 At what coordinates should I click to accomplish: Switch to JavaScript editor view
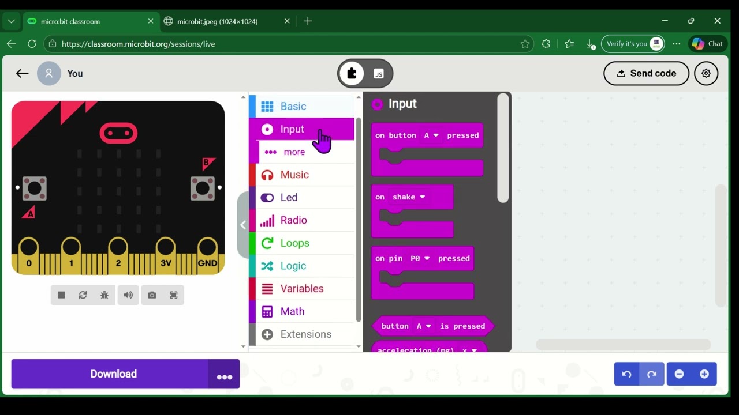click(379, 74)
